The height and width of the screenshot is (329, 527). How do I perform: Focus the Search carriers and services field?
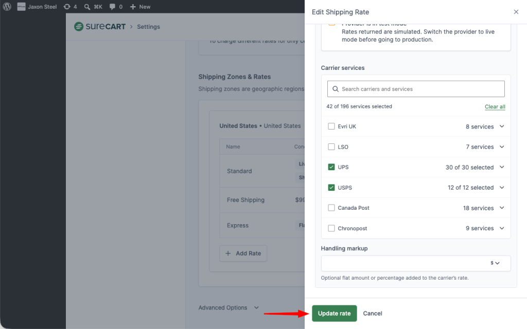[416, 89]
